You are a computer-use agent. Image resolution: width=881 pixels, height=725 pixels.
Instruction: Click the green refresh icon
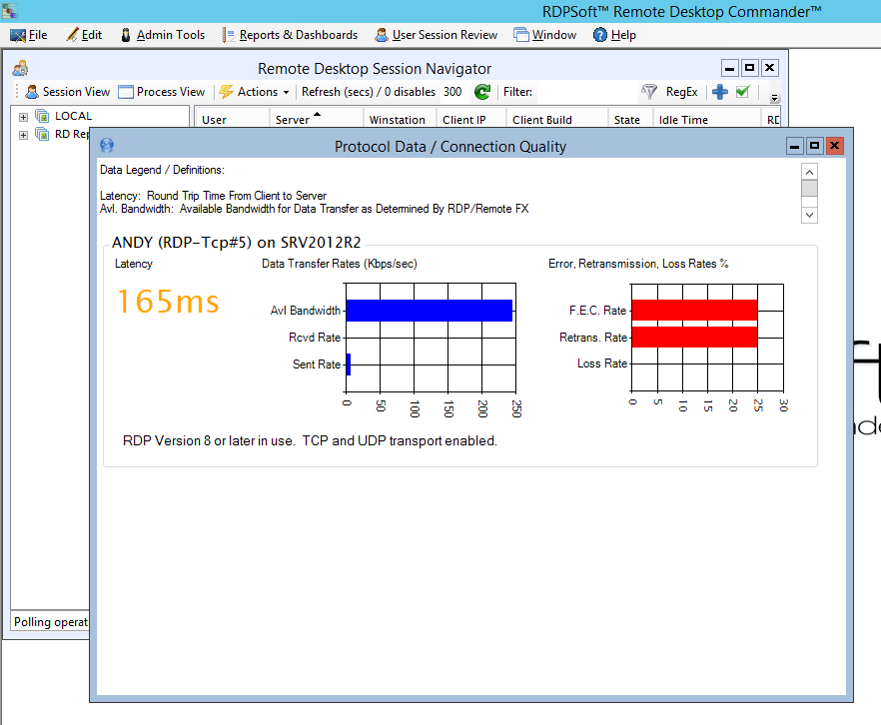pyautogui.click(x=482, y=92)
